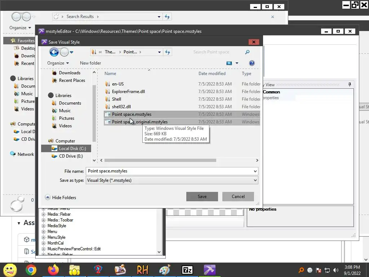
Task: Expand the Menu tree node
Action: coord(43,232)
